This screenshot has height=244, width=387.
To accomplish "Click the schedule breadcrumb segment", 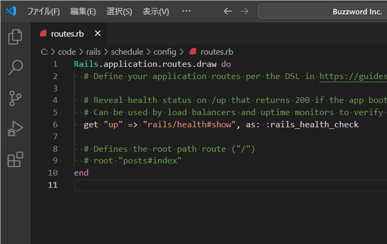I will tap(127, 52).
